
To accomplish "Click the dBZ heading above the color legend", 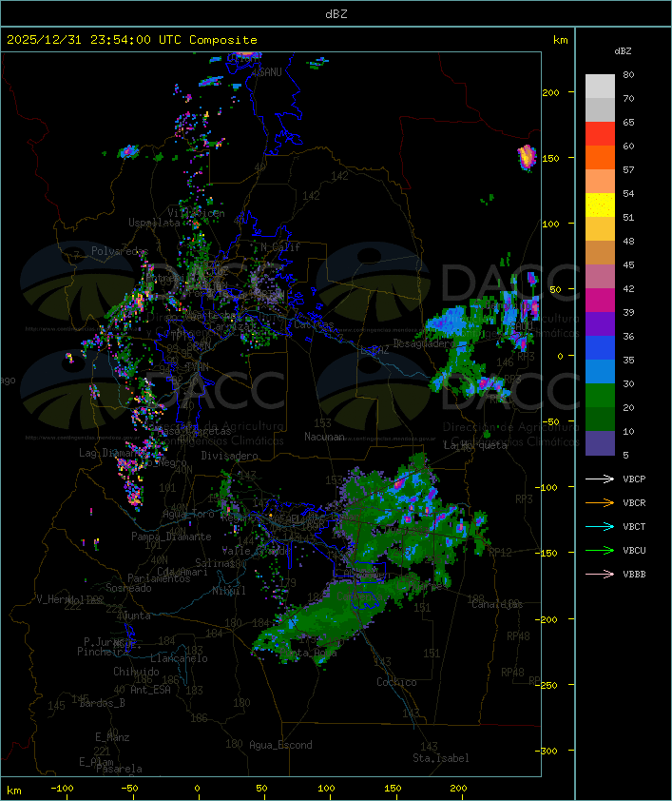I will point(623,51).
